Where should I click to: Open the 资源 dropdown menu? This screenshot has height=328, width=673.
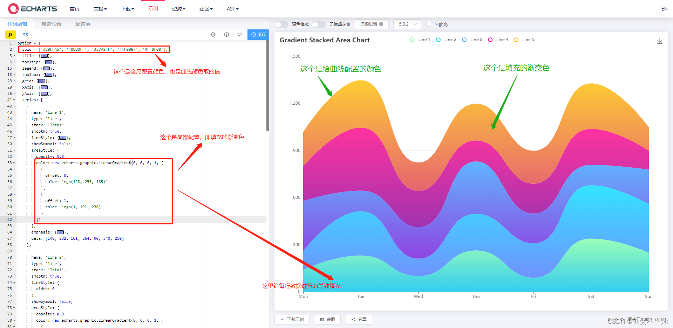point(178,9)
